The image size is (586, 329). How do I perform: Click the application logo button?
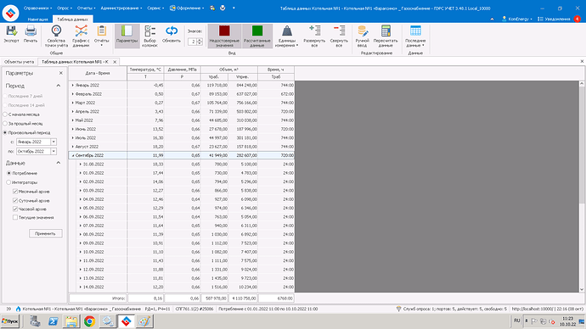tap(10, 13)
